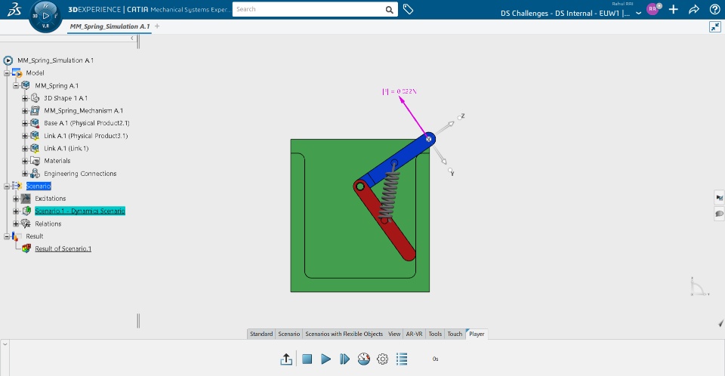Screen dimensions: 725x376
Task: Switch to the Touch tab
Action: 455,334
